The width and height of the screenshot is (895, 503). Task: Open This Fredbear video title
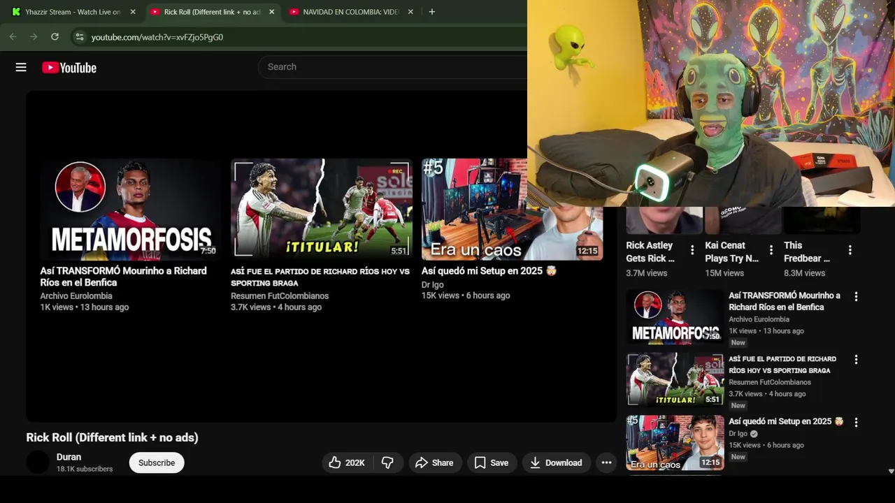pos(807,251)
